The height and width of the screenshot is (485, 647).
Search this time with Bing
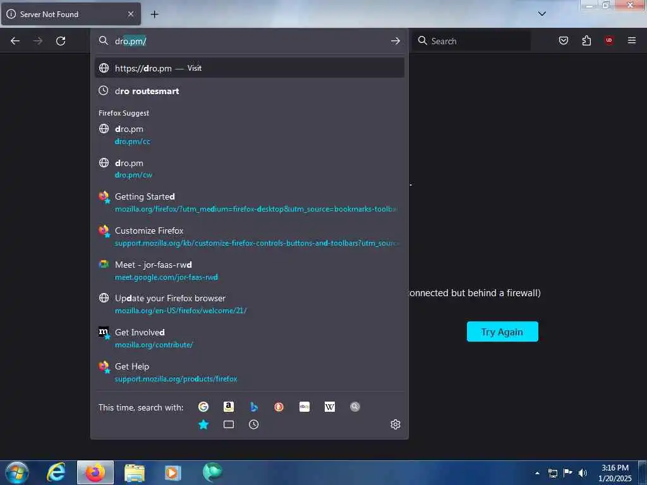(254, 407)
